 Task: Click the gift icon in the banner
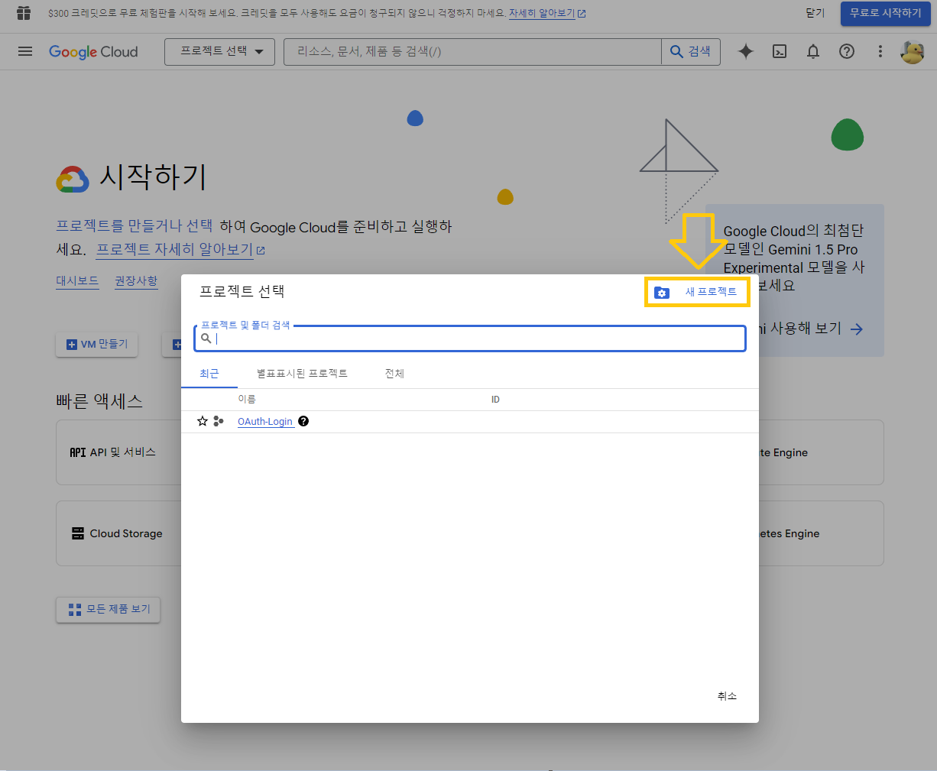[x=24, y=13]
